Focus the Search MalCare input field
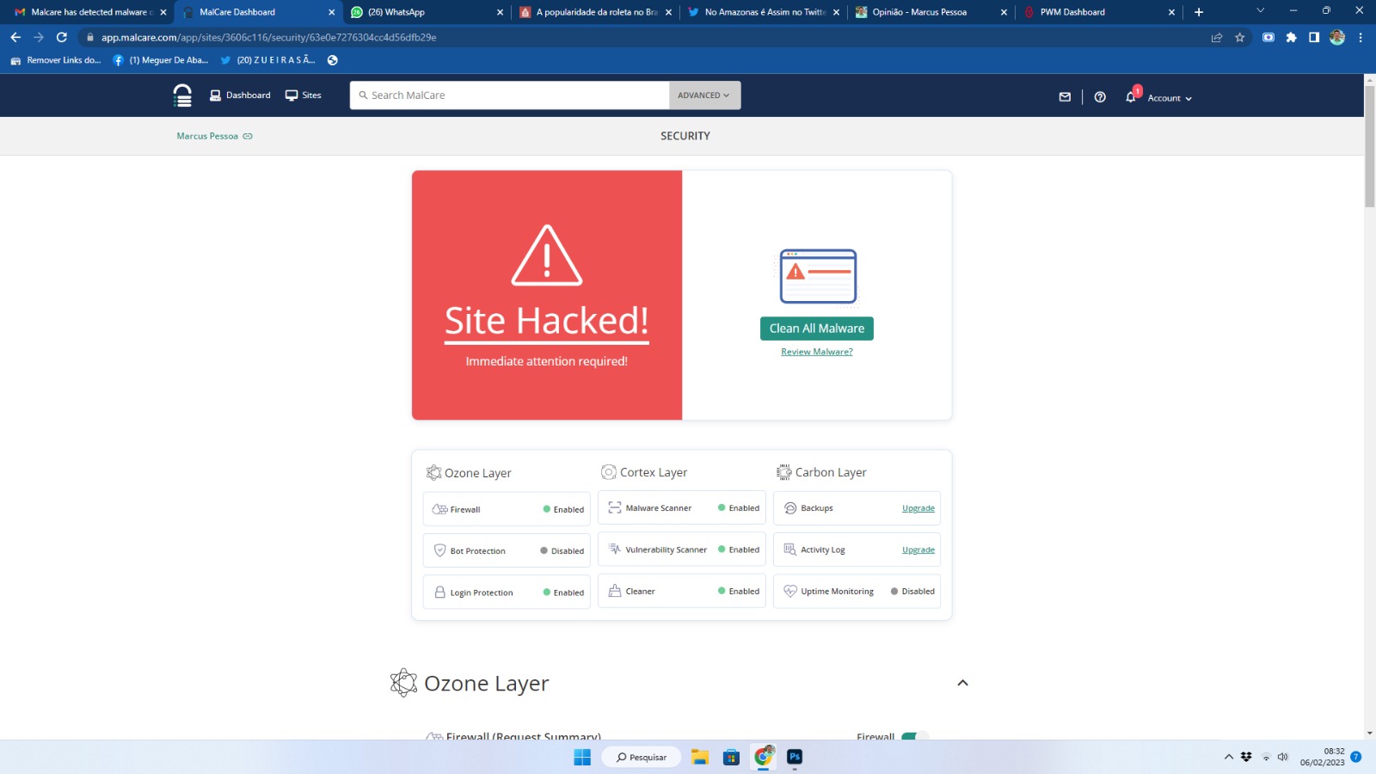 click(x=509, y=95)
